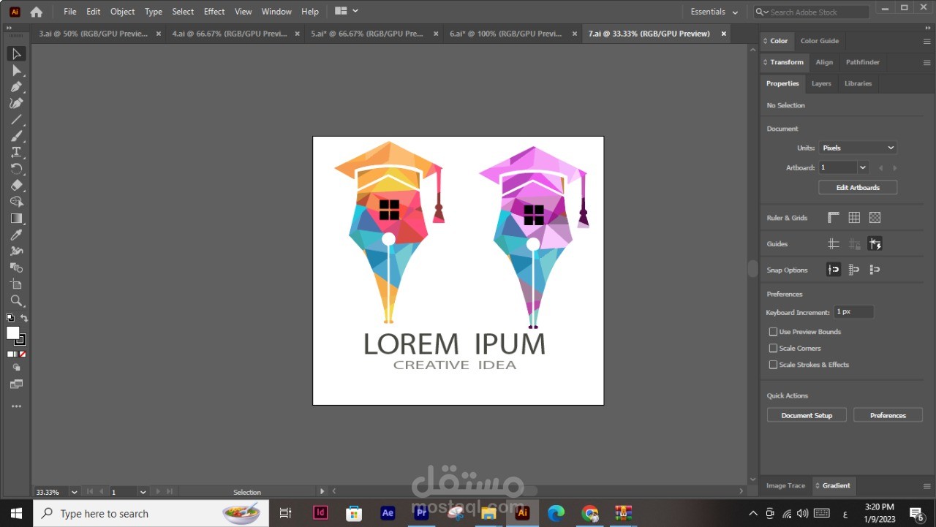
Task: Click the Preferences quick action button
Action: [888, 415]
